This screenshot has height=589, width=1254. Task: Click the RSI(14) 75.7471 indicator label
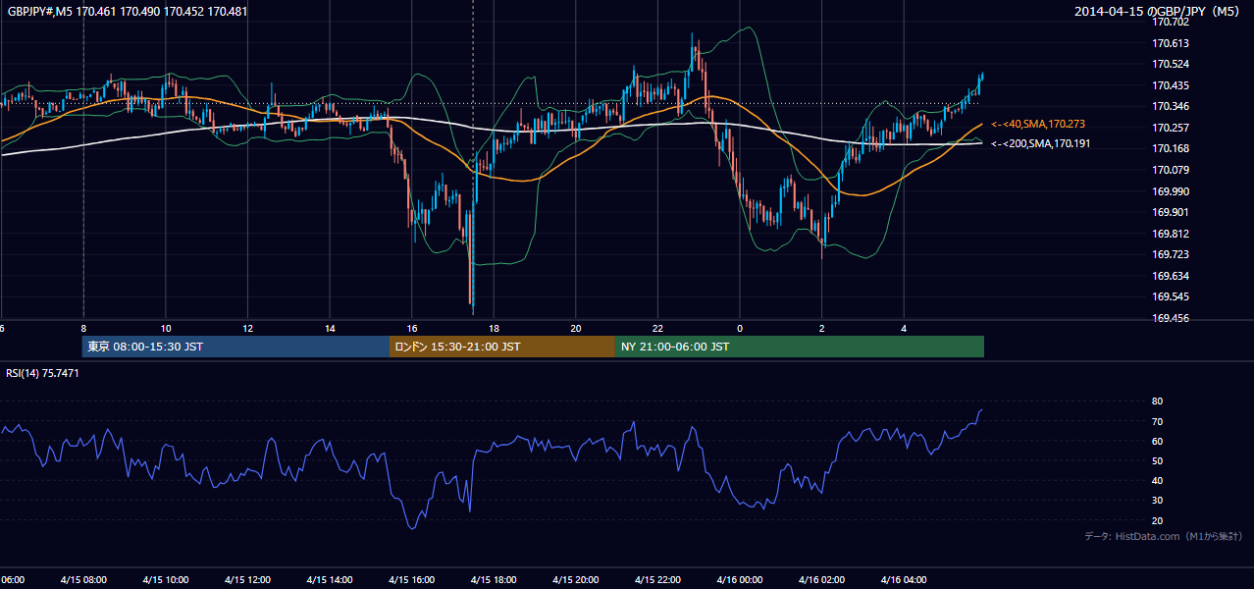(x=43, y=374)
